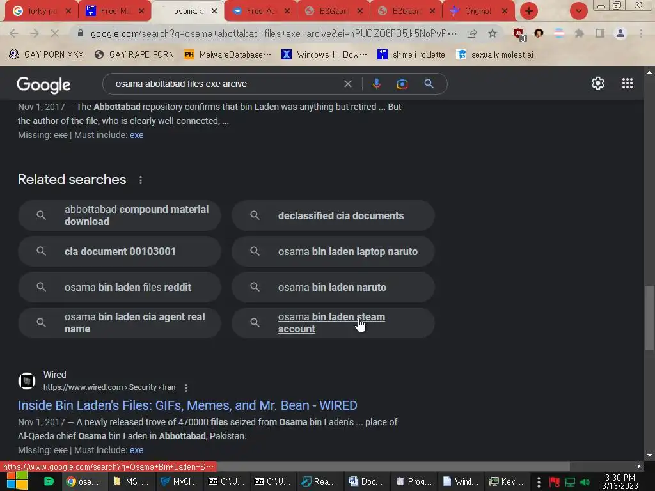Click the vertical scrollbar thumb
The image size is (655, 491).
649,318
